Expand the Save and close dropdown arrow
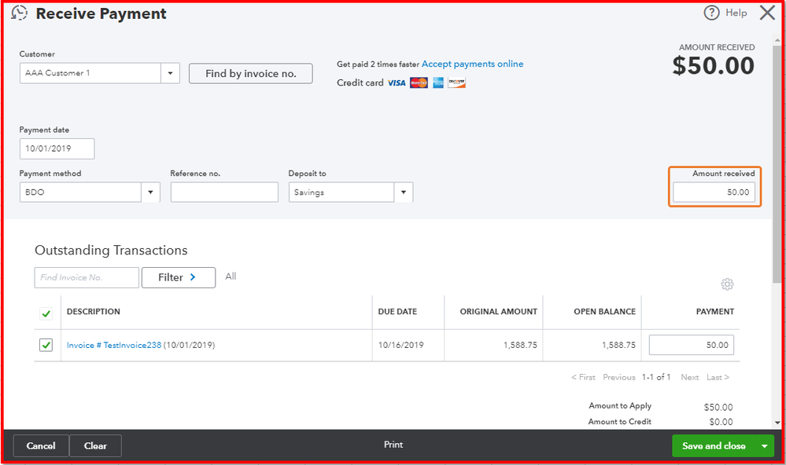The width and height of the screenshot is (786, 465). [x=764, y=445]
